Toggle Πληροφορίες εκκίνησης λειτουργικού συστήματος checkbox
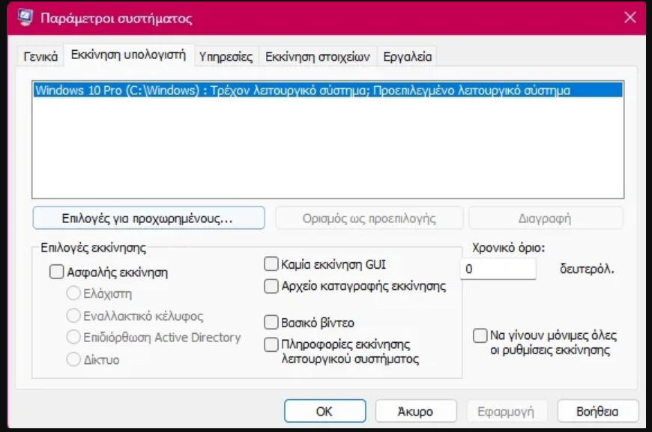 pyautogui.click(x=271, y=344)
